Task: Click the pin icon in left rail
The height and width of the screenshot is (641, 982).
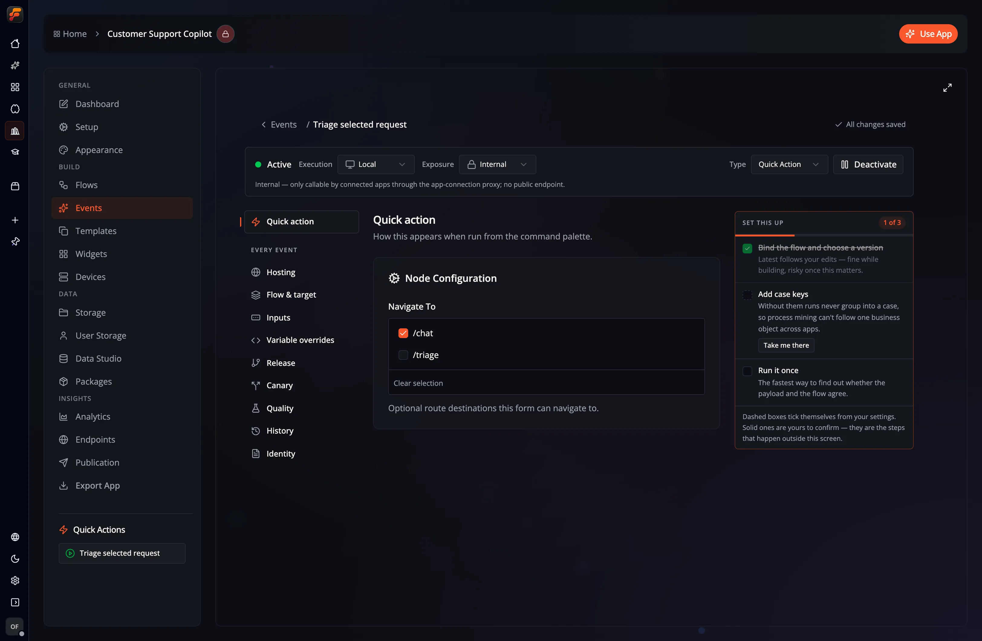Action: click(x=15, y=242)
